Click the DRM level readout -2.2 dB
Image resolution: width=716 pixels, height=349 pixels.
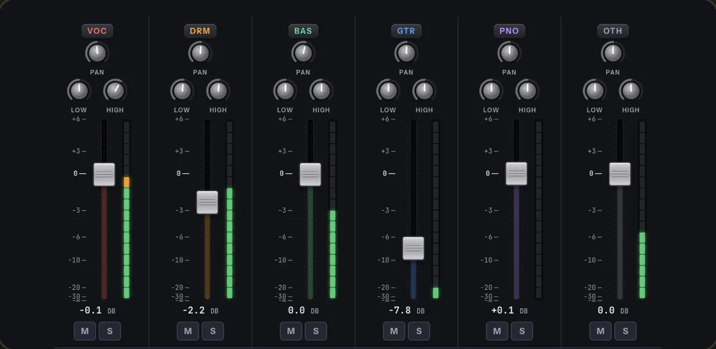point(201,310)
